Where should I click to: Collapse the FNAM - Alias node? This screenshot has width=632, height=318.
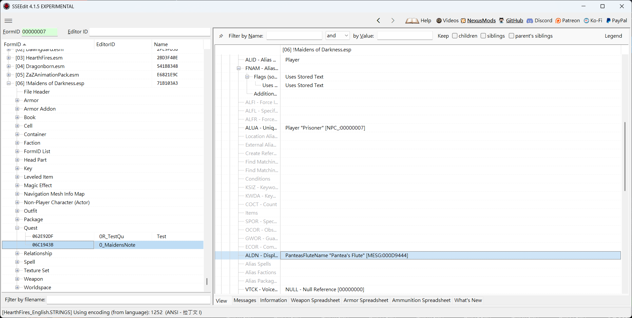239,68
